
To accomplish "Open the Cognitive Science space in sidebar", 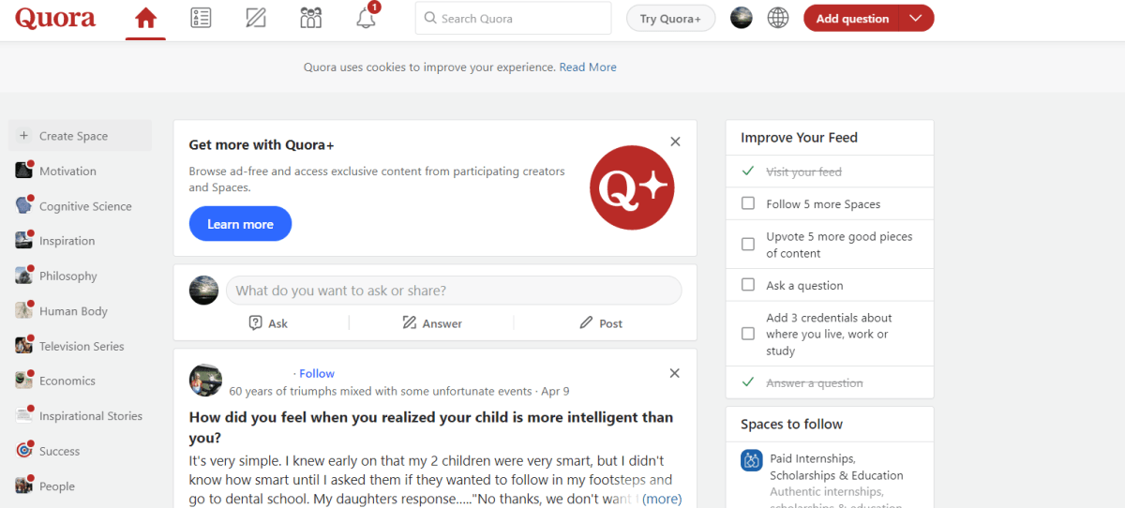I will click(84, 206).
